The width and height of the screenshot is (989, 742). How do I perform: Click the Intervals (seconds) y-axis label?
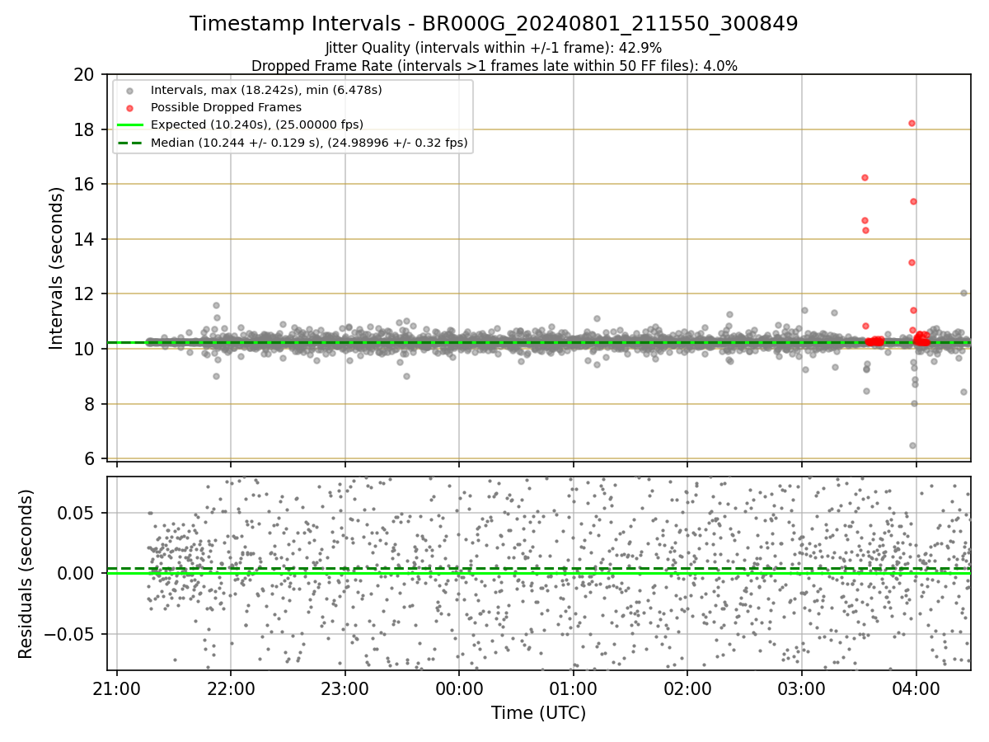pos(56,267)
